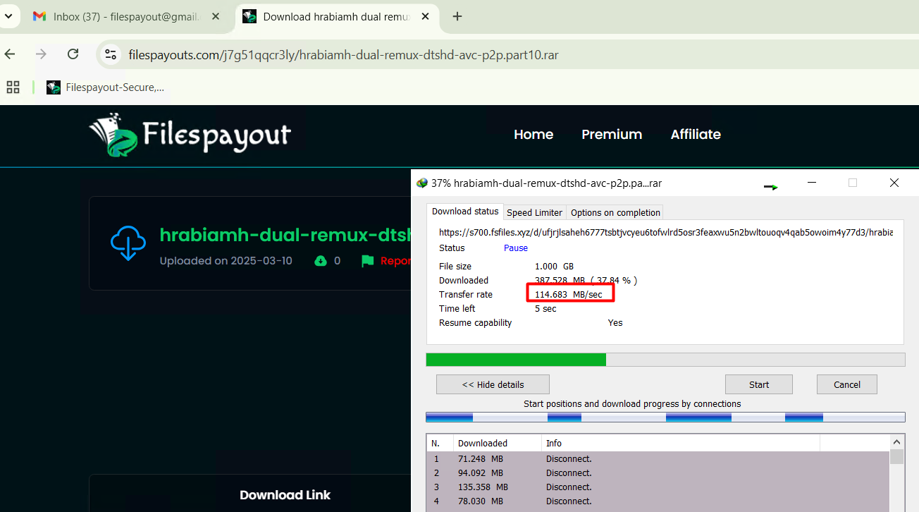Select the Options on completion tab

pyautogui.click(x=615, y=212)
